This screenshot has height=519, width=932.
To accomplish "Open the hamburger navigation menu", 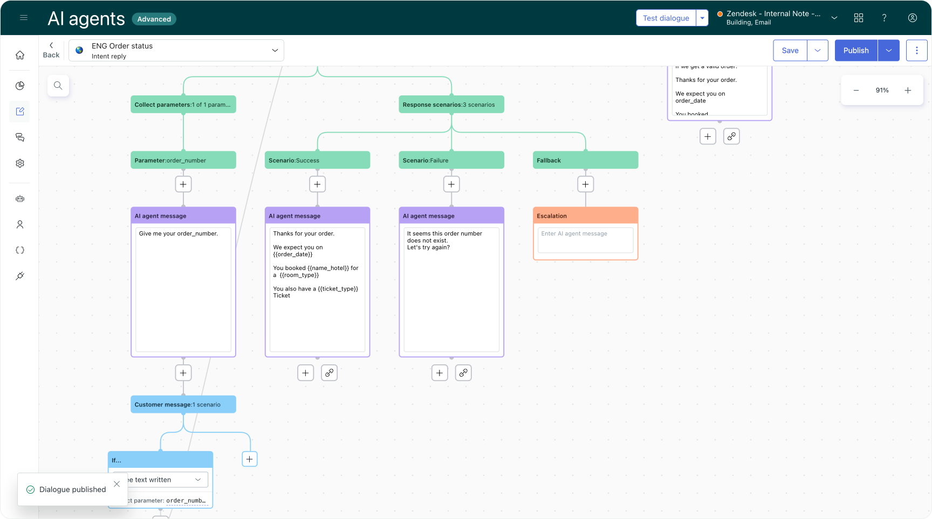I will (x=24, y=18).
